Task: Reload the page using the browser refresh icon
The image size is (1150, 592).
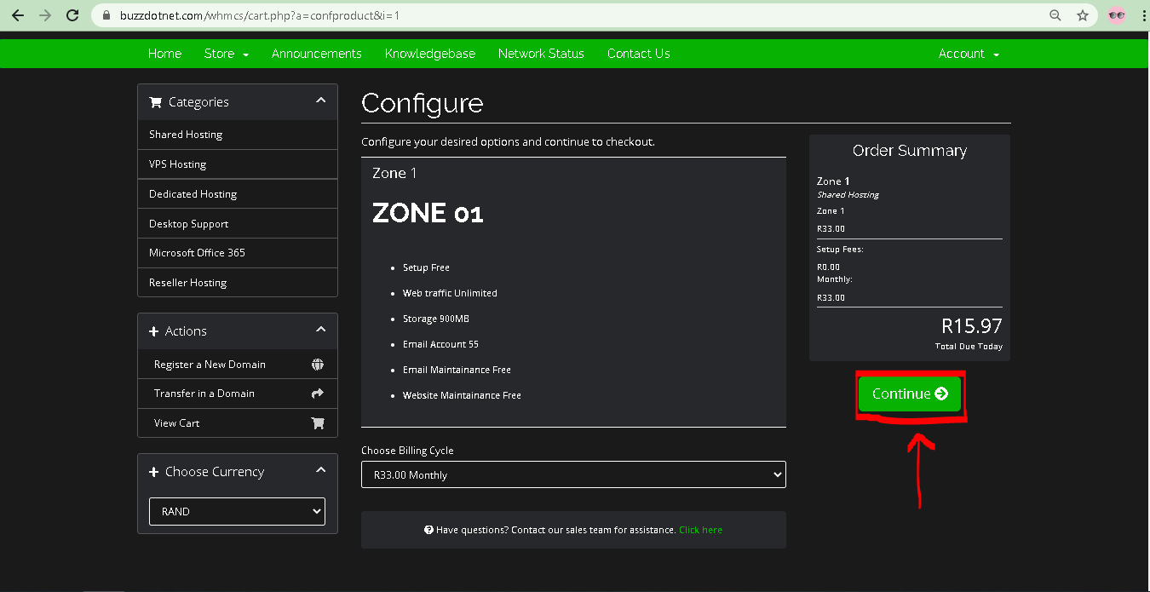Action: coord(72,15)
